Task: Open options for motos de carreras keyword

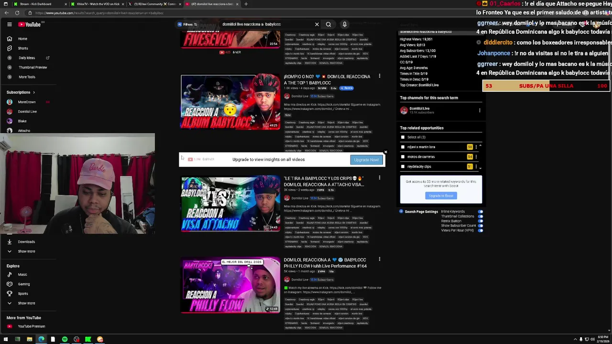Action: 476,157
